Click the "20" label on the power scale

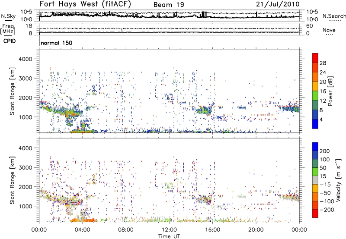(323, 82)
